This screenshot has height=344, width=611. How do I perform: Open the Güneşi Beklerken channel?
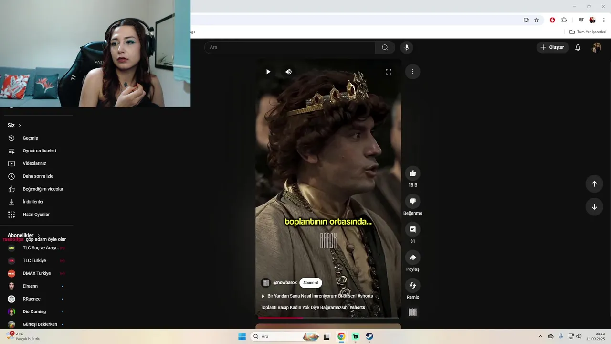tap(37, 324)
